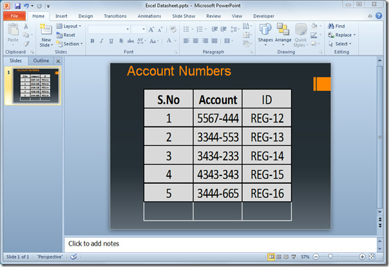Image resolution: width=389 pixels, height=267 pixels.
Task: Open the Shapes gallery
Action: point(265,35)
